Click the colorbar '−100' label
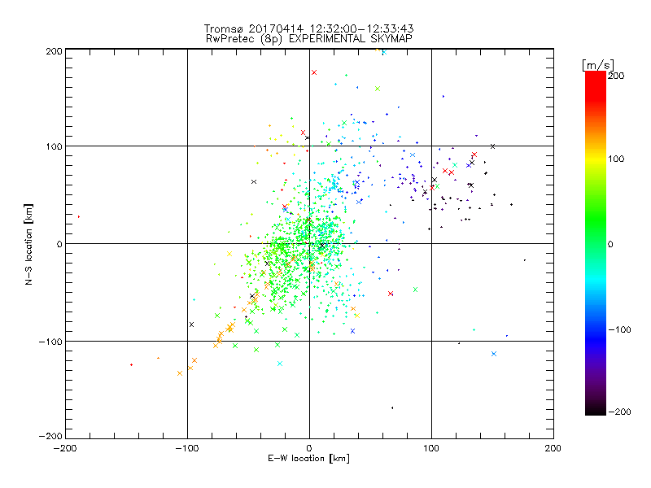651x488 pixels. pos(619,329)
